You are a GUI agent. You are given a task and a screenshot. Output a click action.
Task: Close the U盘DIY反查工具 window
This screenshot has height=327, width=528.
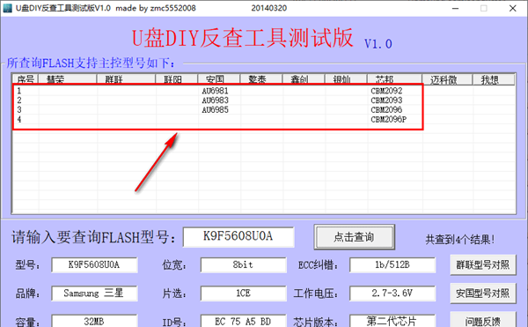(512, 8)
